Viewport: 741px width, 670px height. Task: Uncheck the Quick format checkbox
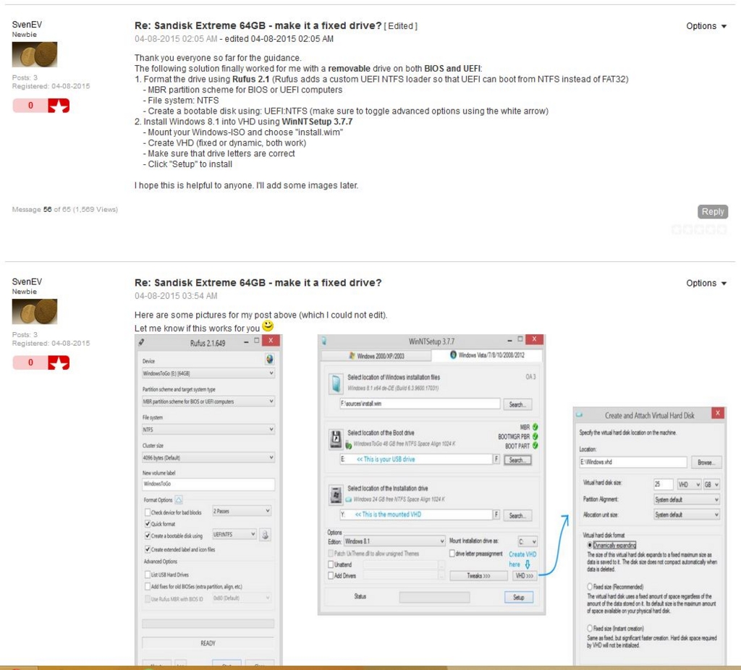(x=148, y=524)
